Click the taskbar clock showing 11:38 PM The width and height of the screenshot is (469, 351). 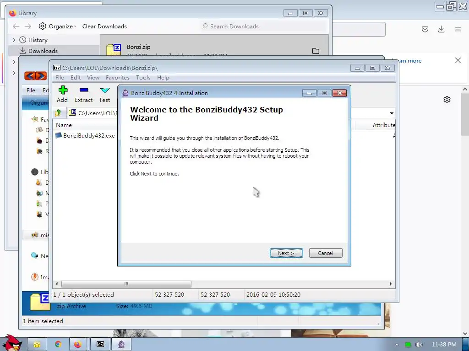444,345
